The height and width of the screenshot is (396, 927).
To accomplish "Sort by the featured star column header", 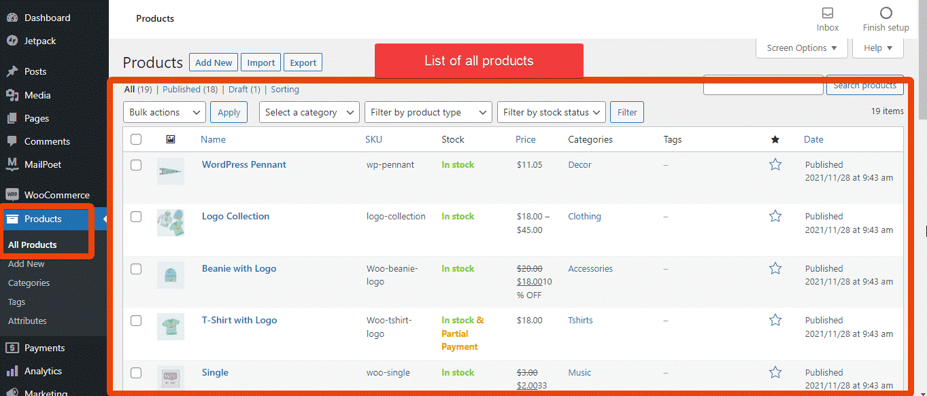I will point(775,139).
